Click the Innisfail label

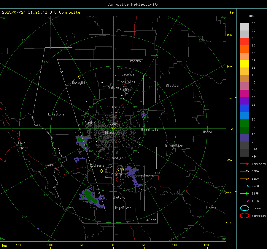coord(120,107)
